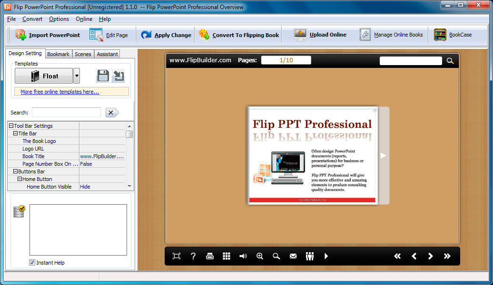493x285 pixels.
Task: Switch to the Bookmark tab
Action: point(58,54)
